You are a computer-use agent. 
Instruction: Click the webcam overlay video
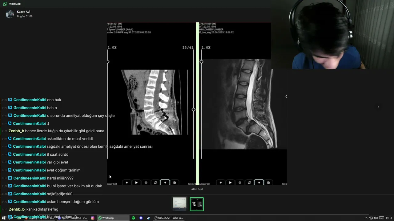click(x=332, y=34)
